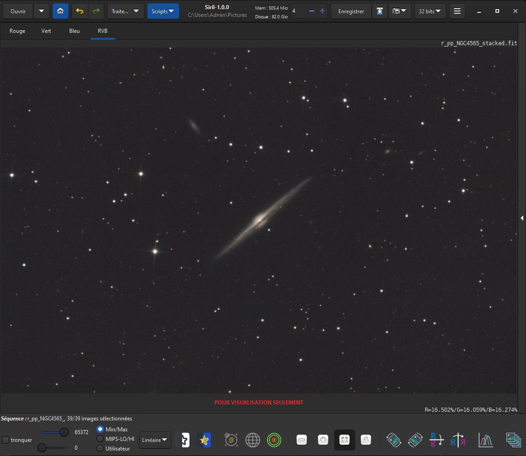
Task: Select the MIPS-LO/HI radio option
Action: click(100, 439)
